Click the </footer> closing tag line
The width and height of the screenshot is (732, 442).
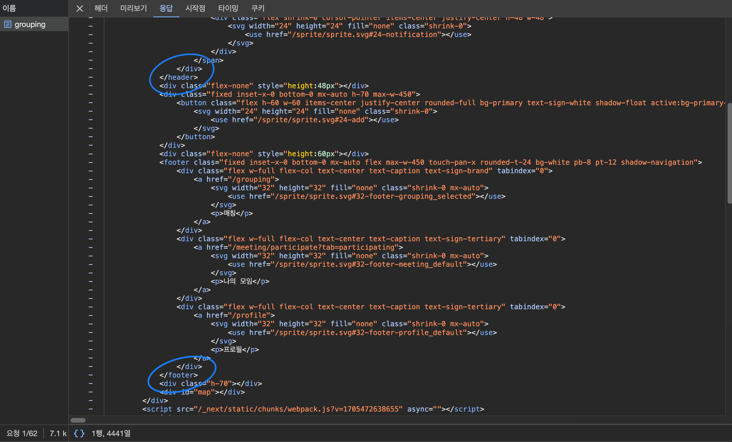(179, 375)
